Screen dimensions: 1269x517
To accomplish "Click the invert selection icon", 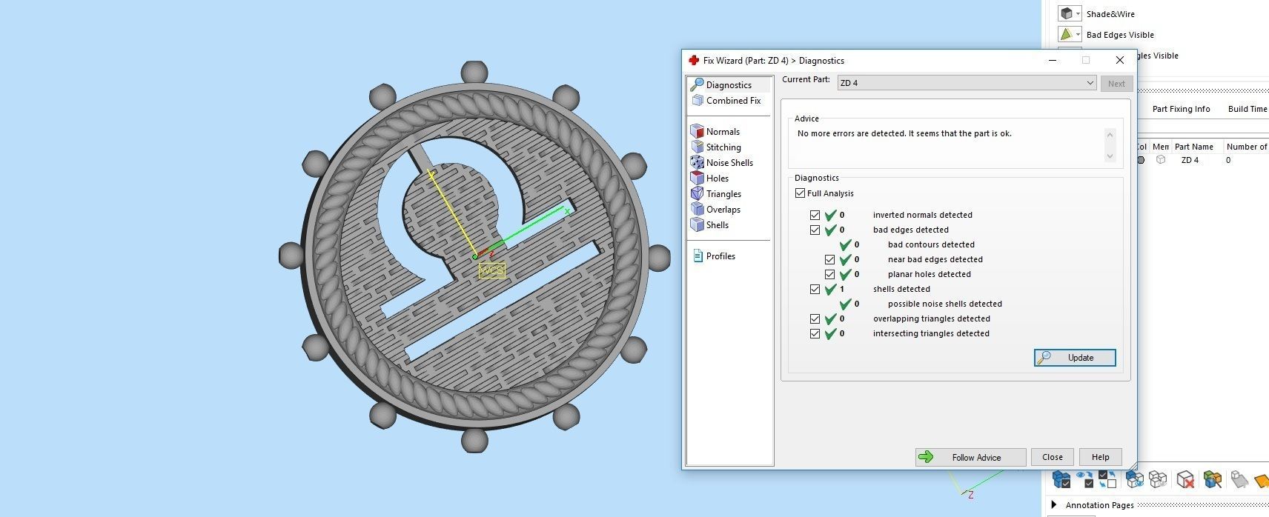I will pos(1108,480).
